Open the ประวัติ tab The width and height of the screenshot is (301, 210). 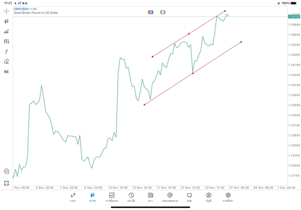pyautogui.click(x=131, y=197)
